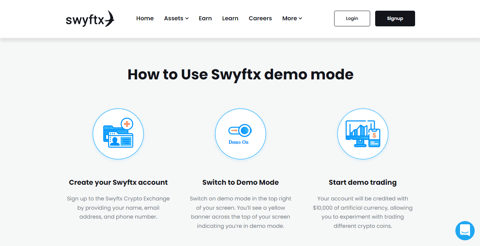Click the 'Sign up to the Swyftx Crypto Exchange' text
Viewport: 480px width, 246px height.
118,199
